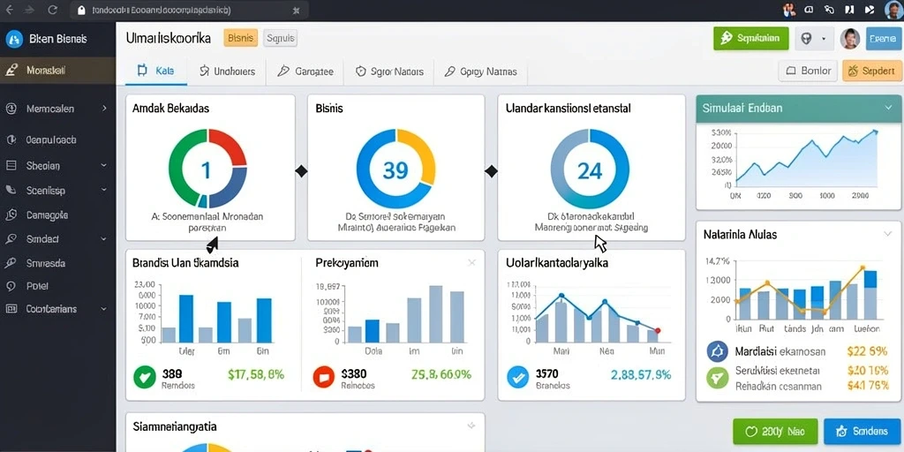Click the orange Sapdert button
Viewport: 904px width, 452px height.
pyautogui.click(x=871, y=71)
